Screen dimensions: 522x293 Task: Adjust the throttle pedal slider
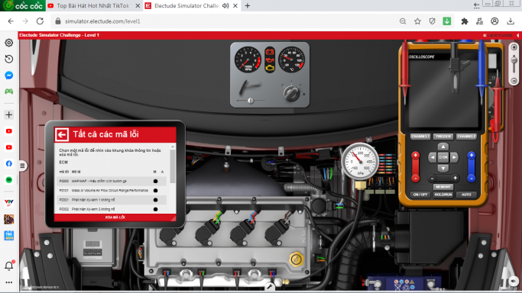[x=251, y=100]
